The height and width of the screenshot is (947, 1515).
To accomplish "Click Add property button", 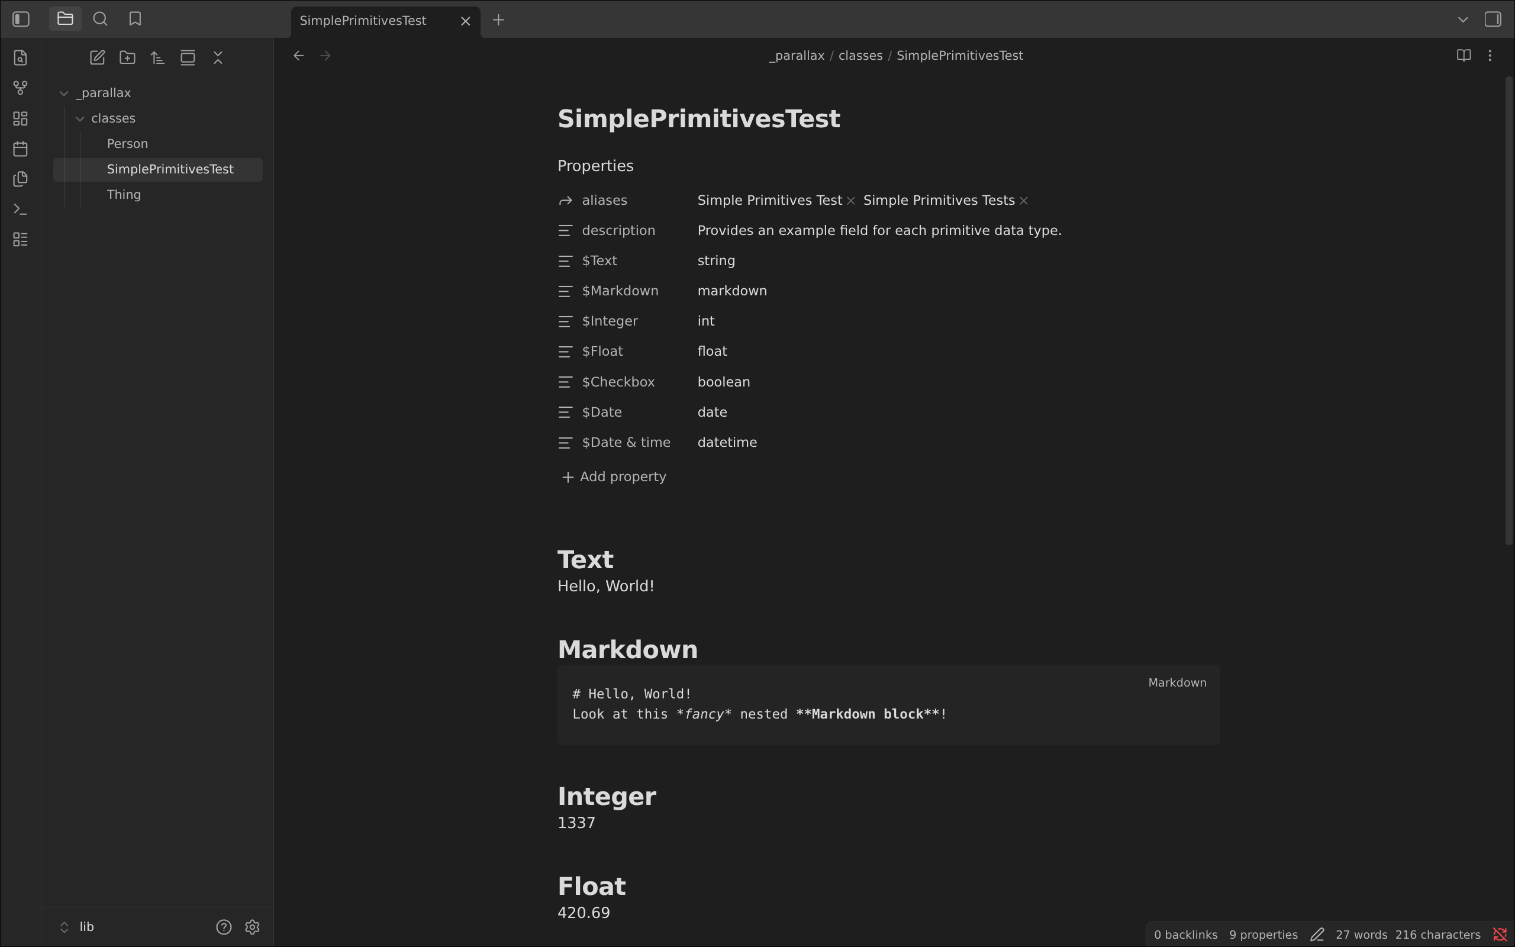I will tap(614, 477).
